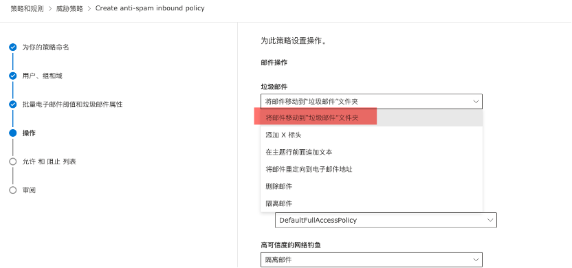Viewport: 572px width, 268px height.
Task: Expand the DefaultFullAccessPolicy dropdown arrow
Action: click(x=490, y=220)
